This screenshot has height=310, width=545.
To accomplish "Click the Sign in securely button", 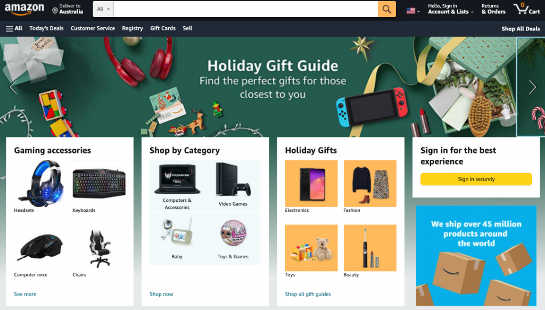I will (x=476, y=179).
